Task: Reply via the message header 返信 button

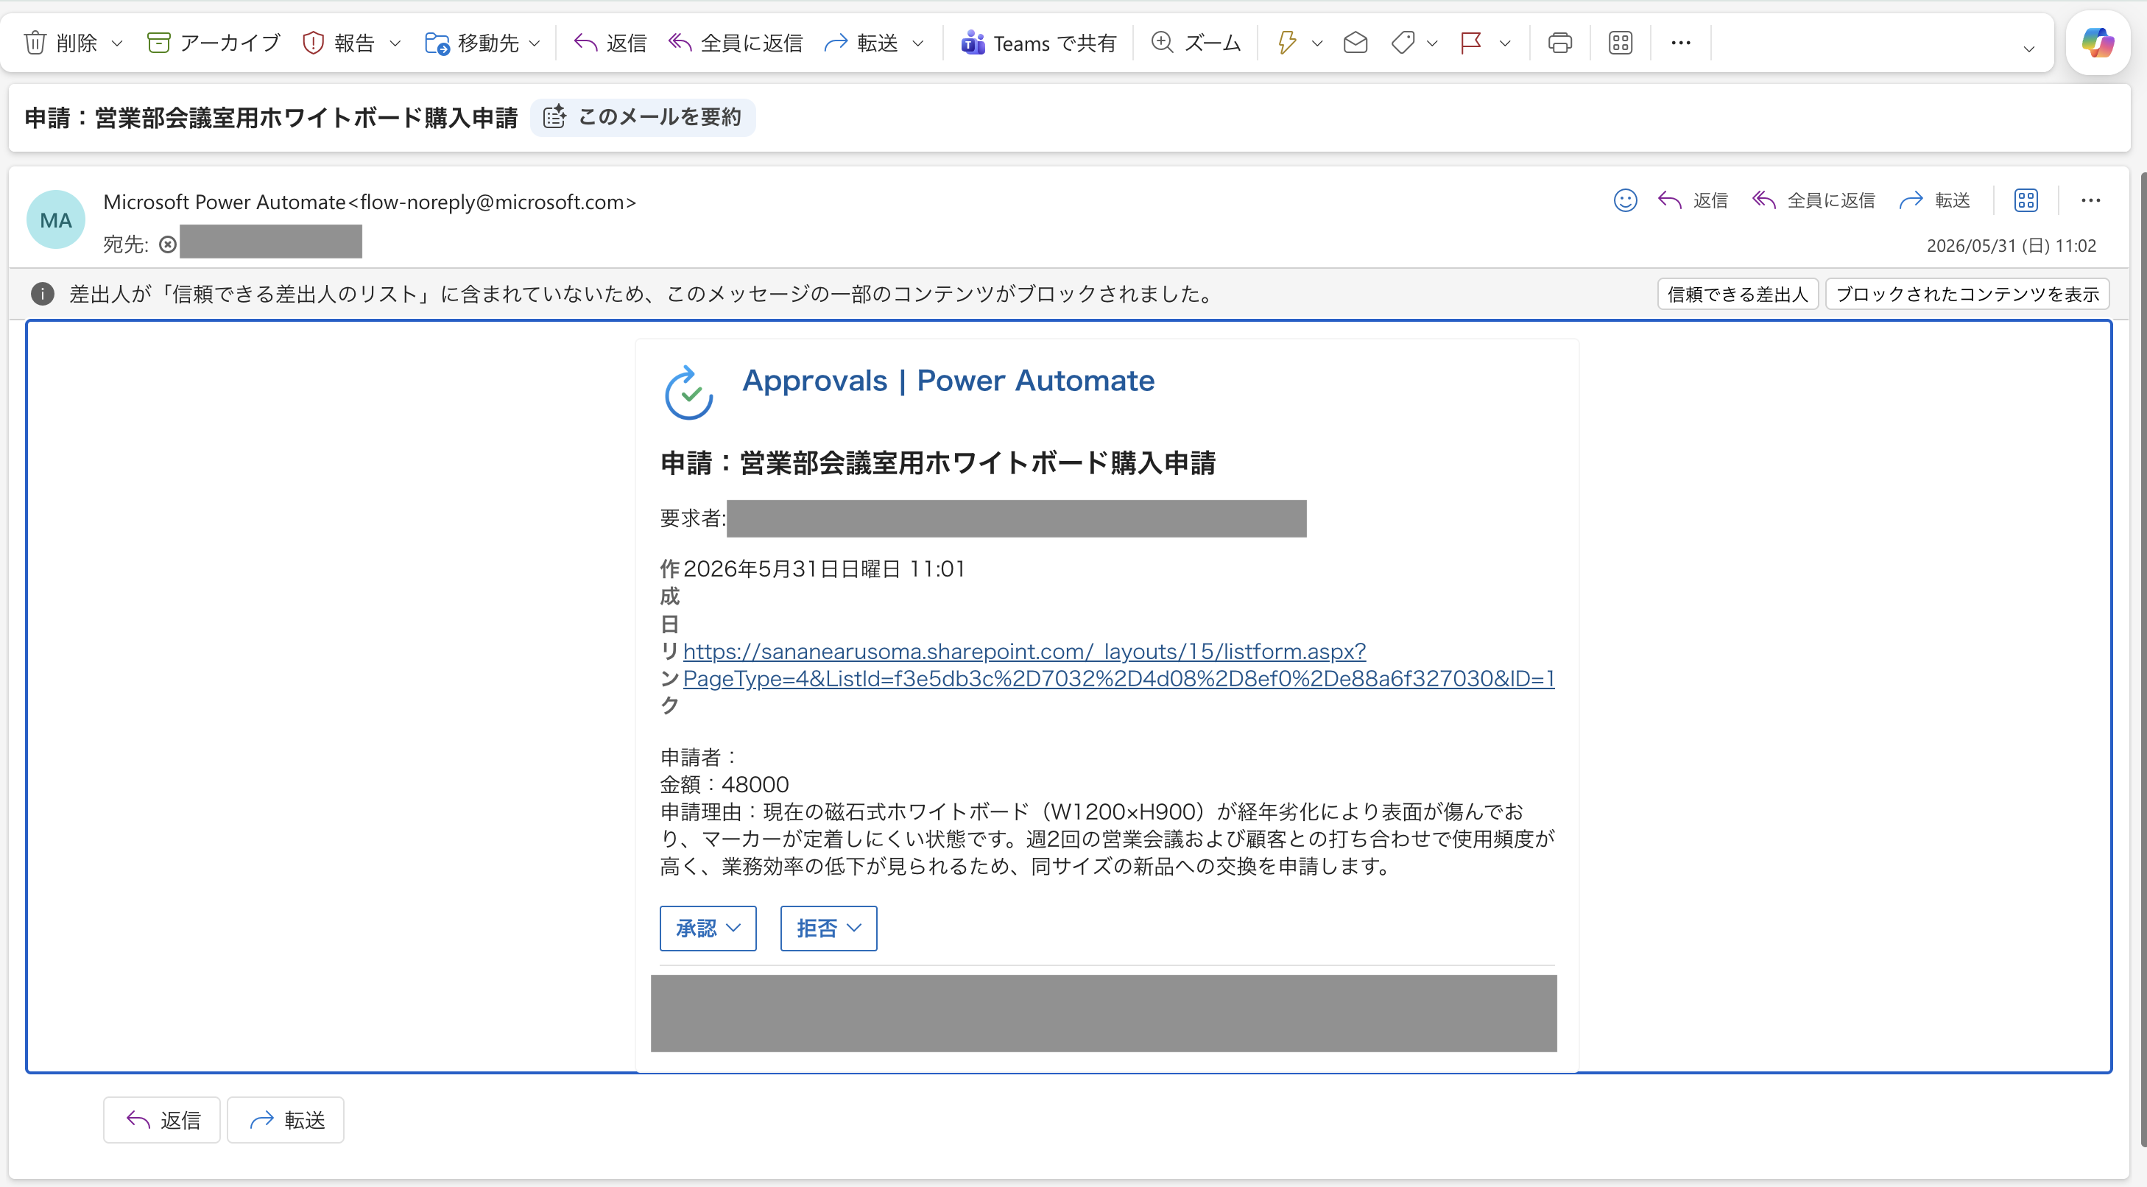Action: click(1693, 200)
